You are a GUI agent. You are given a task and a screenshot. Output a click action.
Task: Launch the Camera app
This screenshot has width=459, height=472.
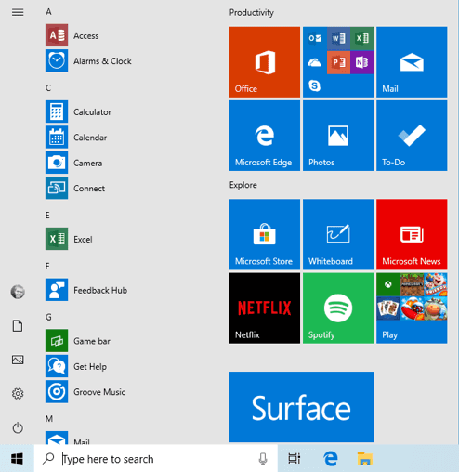coord(74,163)
